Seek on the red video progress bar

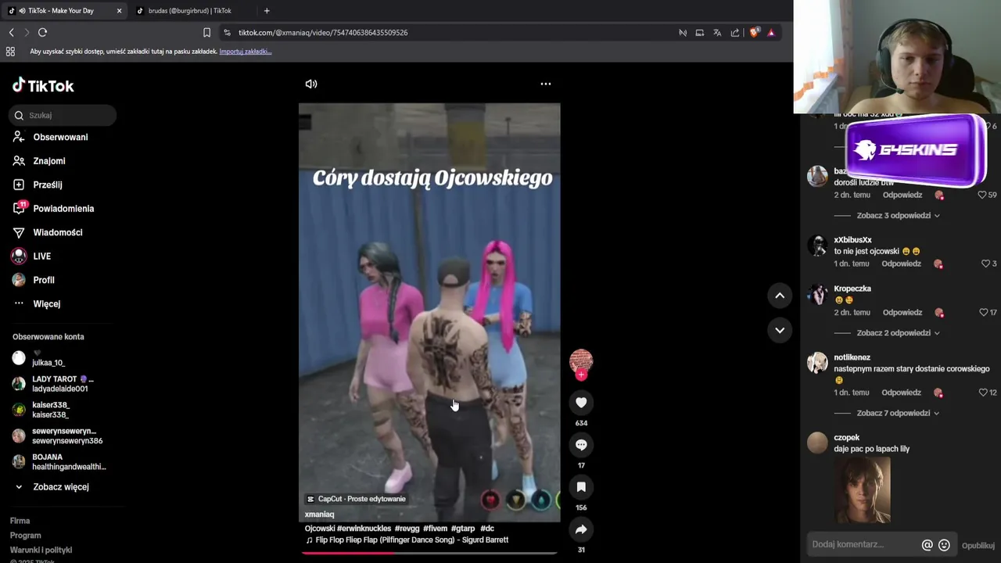[x=429, y=553]
